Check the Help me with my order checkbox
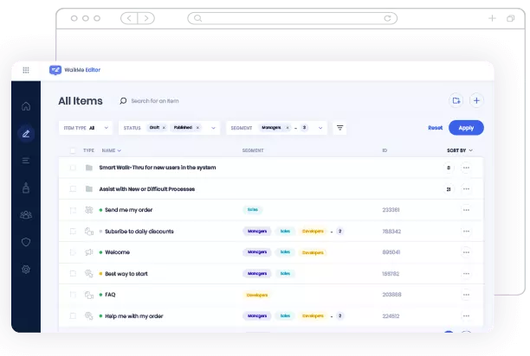The width and height of the screenshot is (530, 356). (x=73, y=316)
